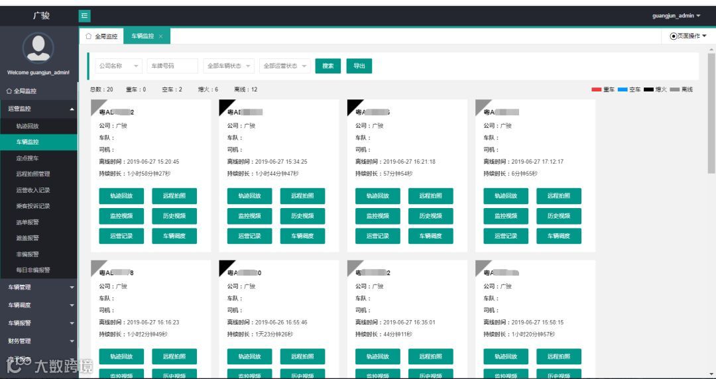
Task: Click the vertical page scrollbar
Action: [x=711, y=114]
